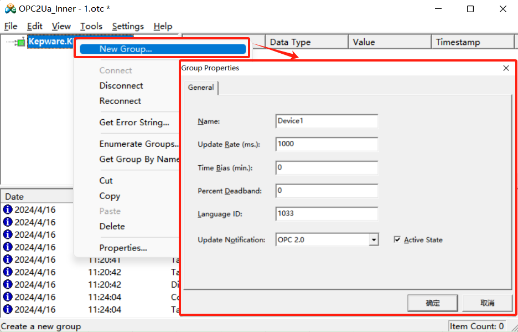Click the 'Item Count: 0' status bar entry
Screen dimensions: 518x332
[476, 326]
